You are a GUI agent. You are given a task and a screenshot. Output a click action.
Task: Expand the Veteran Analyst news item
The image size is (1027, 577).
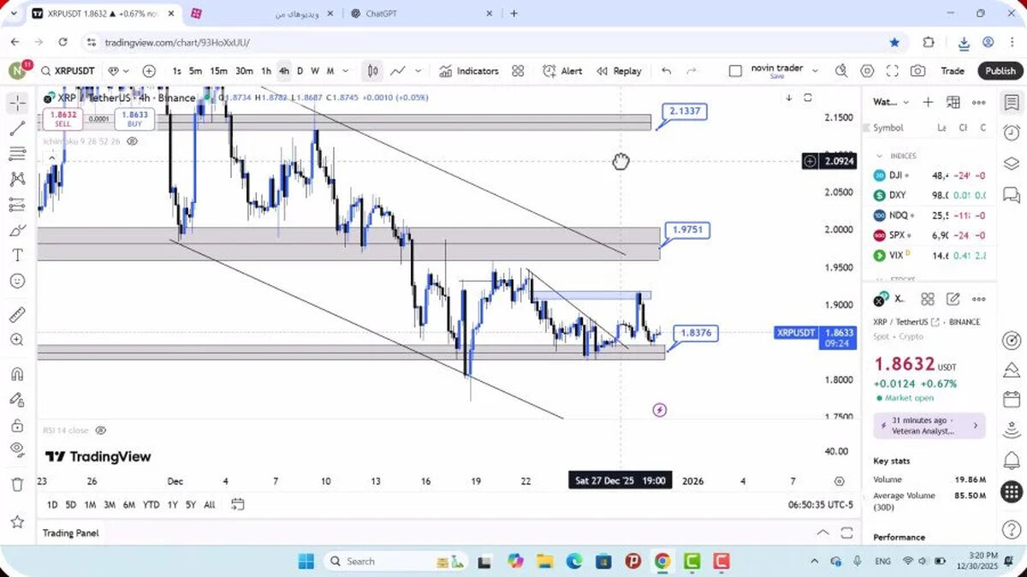(929, 425)
